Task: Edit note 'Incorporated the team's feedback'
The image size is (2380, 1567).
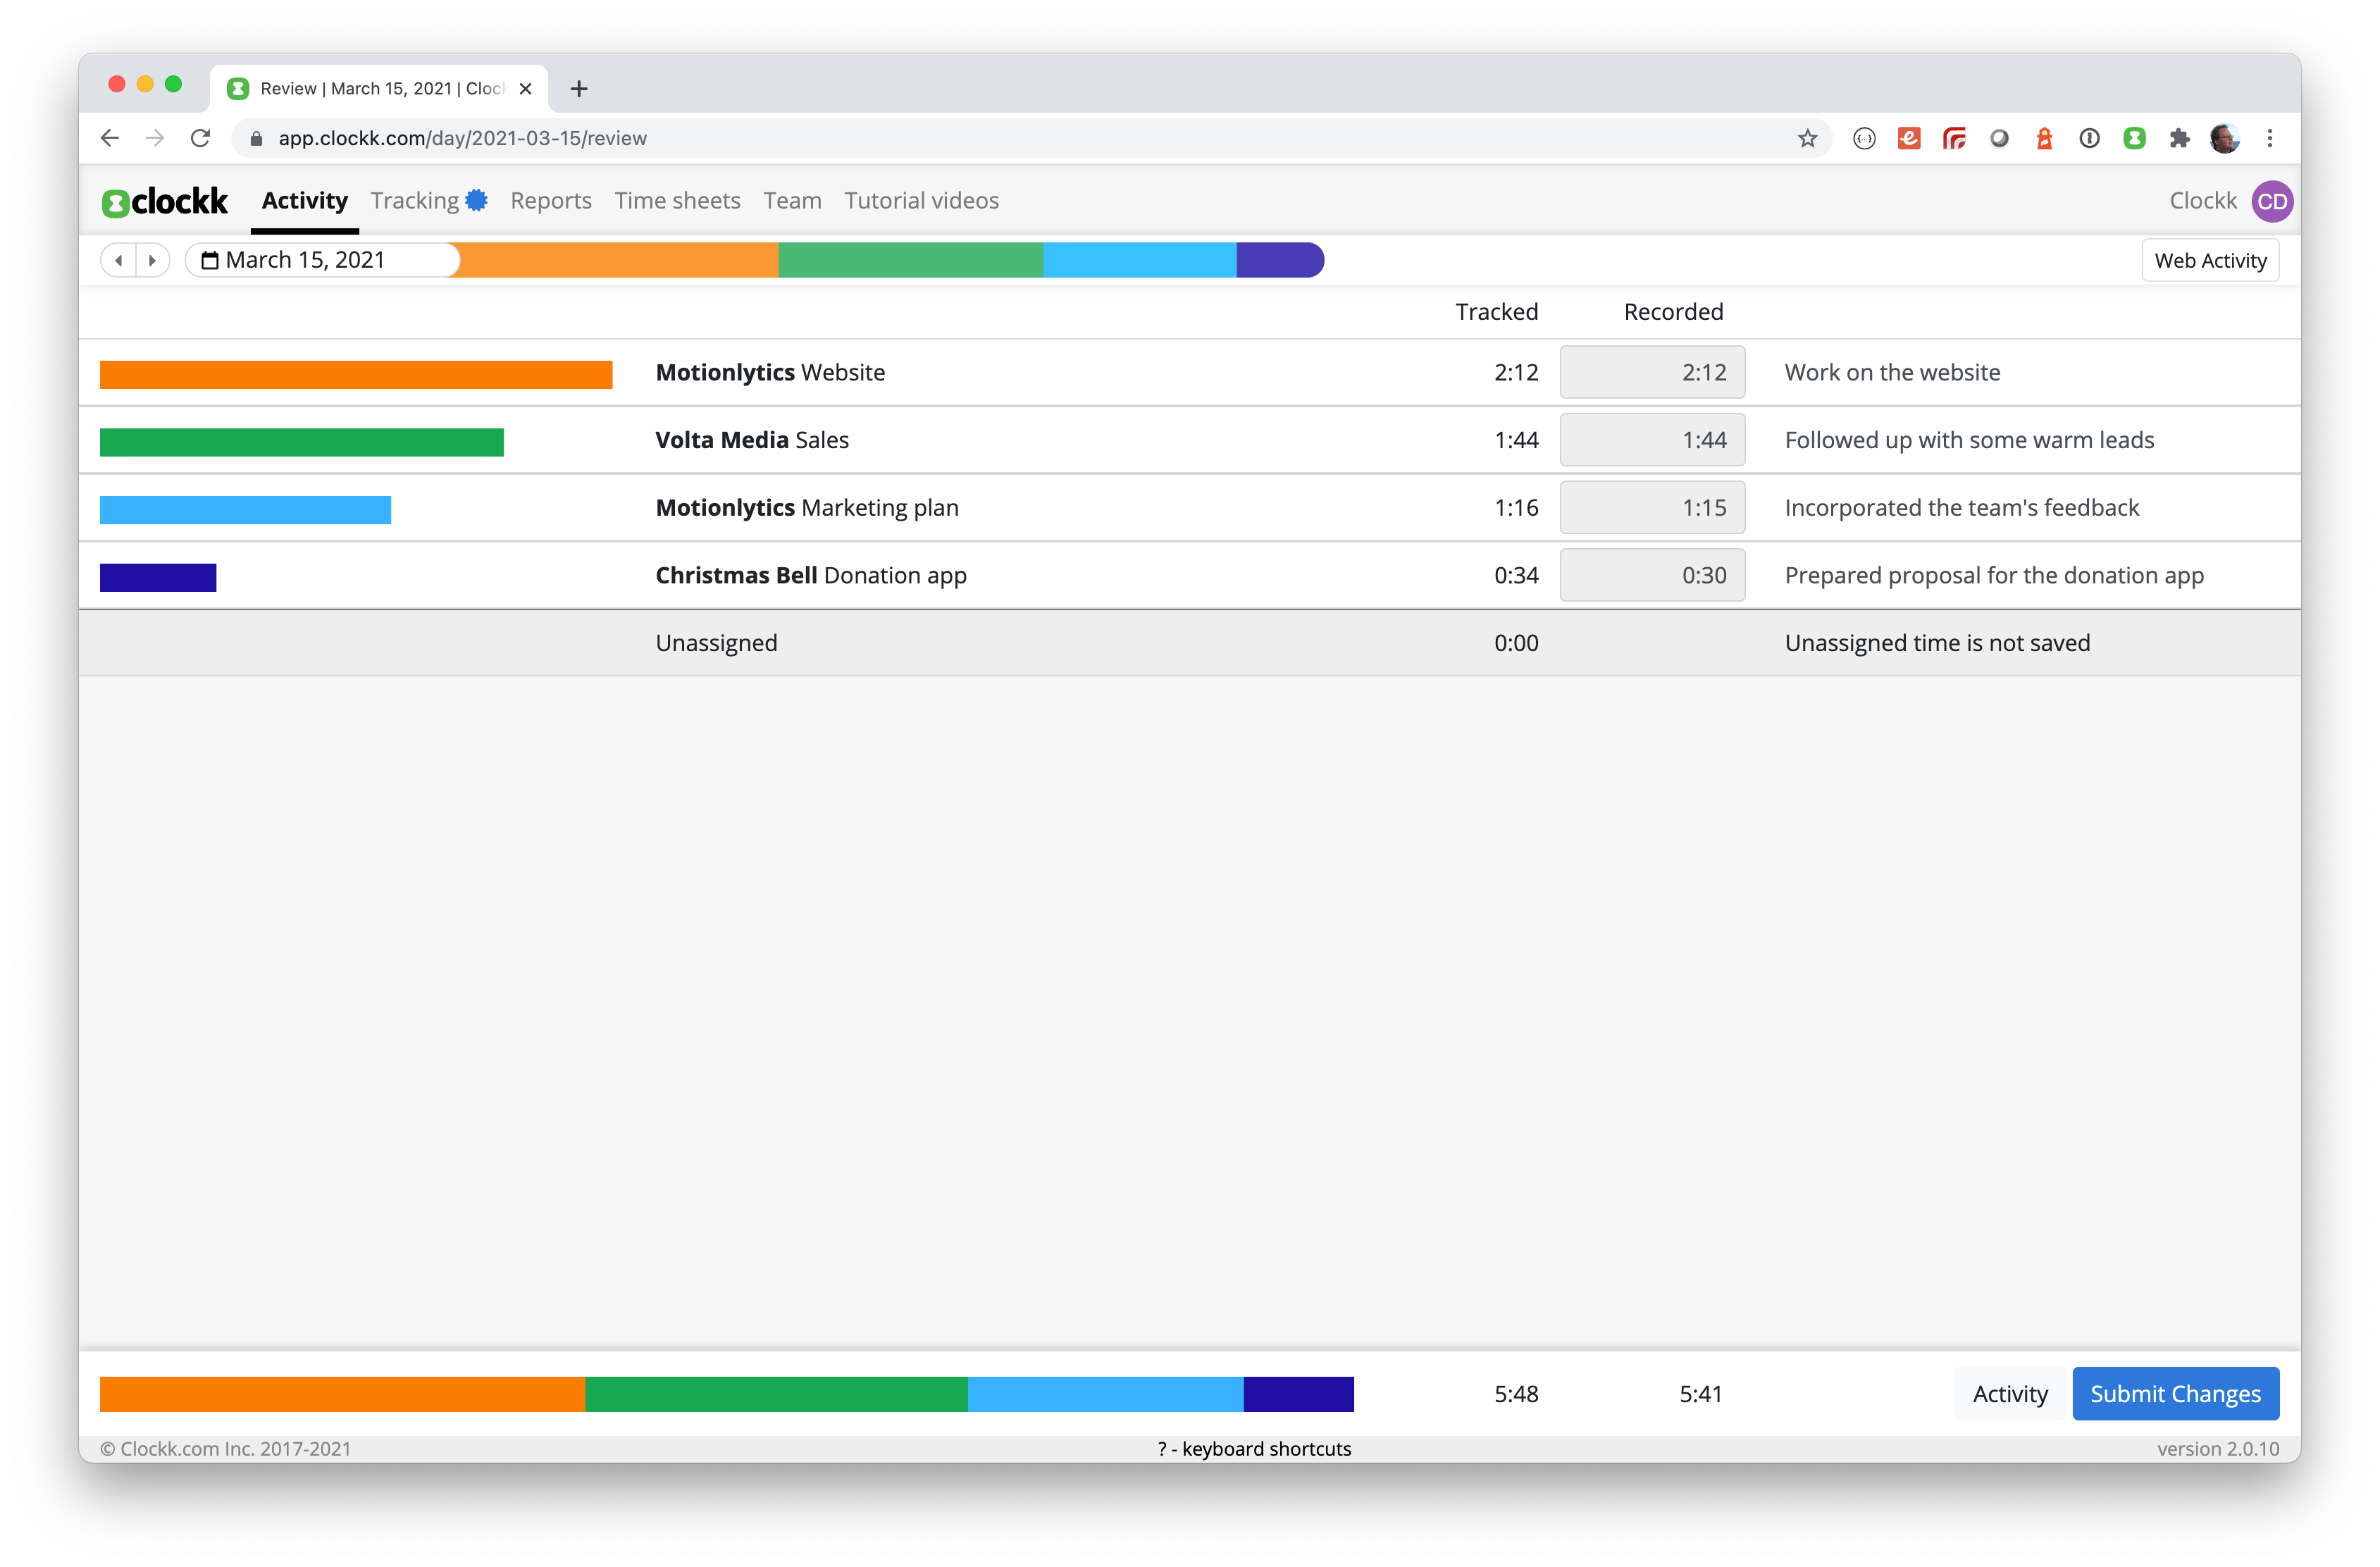Action: point(1961,507)
